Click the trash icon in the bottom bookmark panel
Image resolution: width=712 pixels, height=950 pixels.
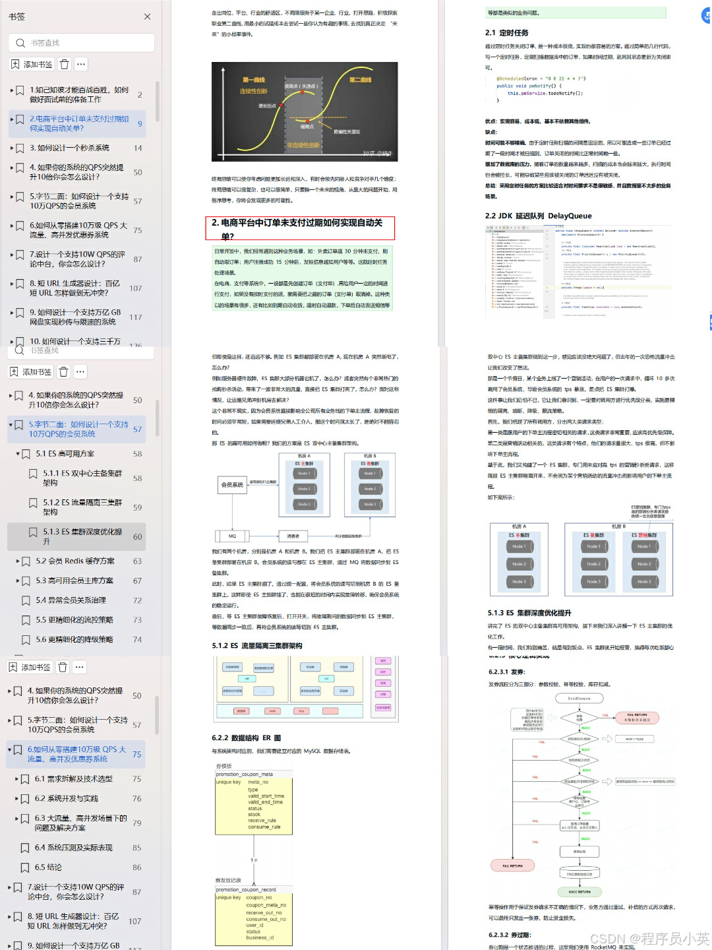click(63, 667)
